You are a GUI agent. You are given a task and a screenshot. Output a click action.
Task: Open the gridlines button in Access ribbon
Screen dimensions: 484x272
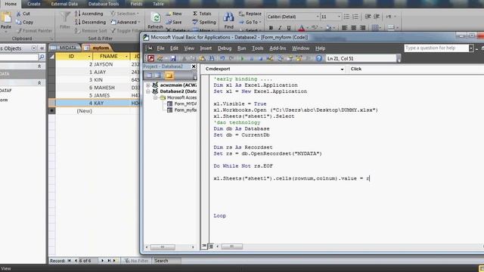376,28
